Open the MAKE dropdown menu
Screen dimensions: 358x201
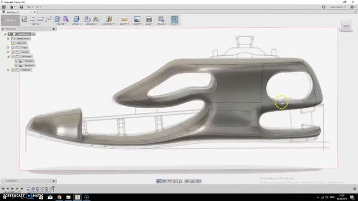coord(149,24)
